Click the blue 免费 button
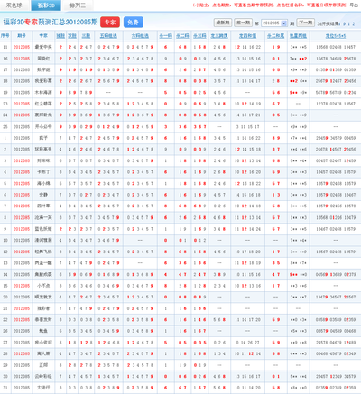The height and width of the screenshot is (394, 361). 133,23
